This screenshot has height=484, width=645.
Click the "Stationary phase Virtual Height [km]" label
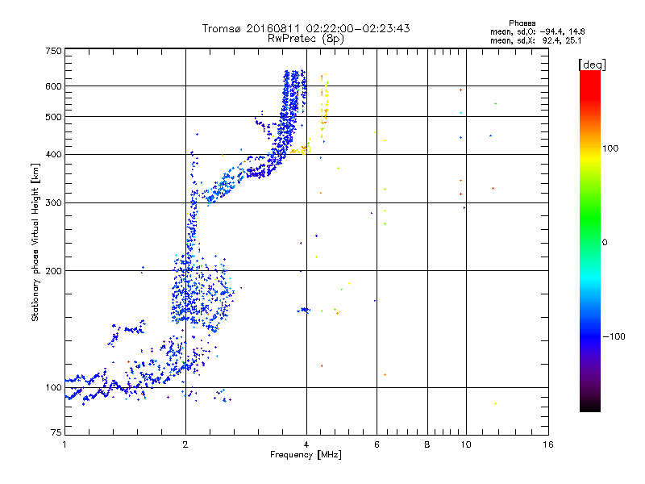click(35, 243)
